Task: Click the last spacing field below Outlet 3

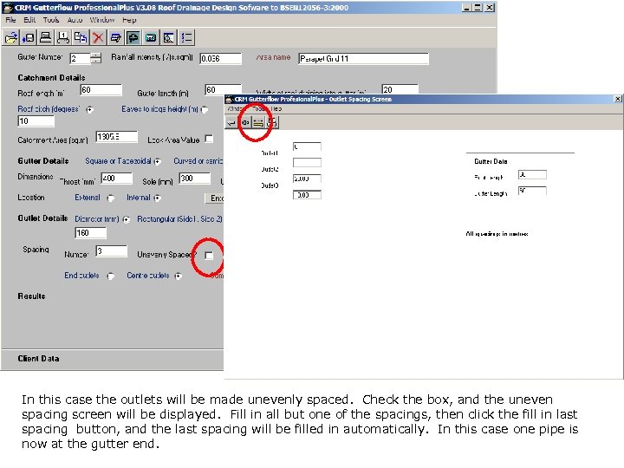Action: 307,195
